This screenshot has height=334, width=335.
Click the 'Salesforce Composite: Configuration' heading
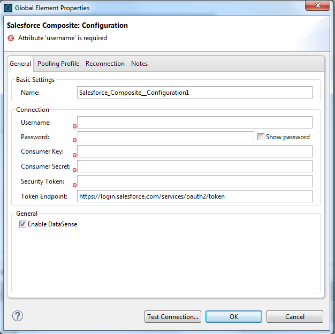coord(67,26)
